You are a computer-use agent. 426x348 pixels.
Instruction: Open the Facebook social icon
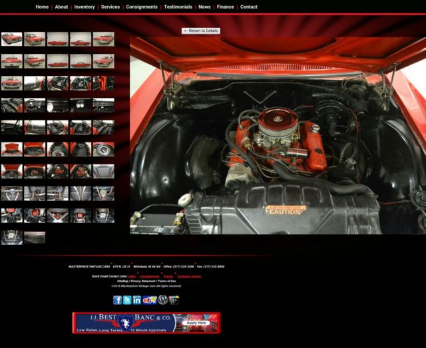click(117, 300)
